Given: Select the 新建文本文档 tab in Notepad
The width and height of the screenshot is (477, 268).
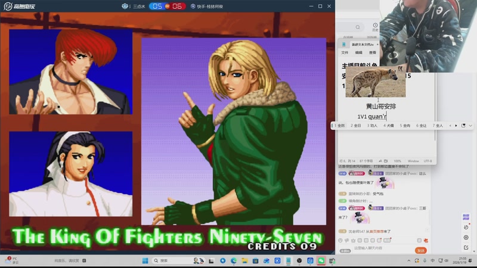Looking at the screenshot, I should 363,44.
